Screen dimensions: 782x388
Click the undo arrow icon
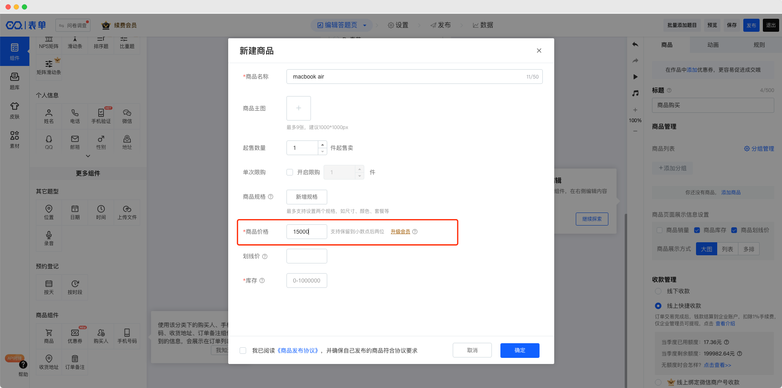point(635,44)
